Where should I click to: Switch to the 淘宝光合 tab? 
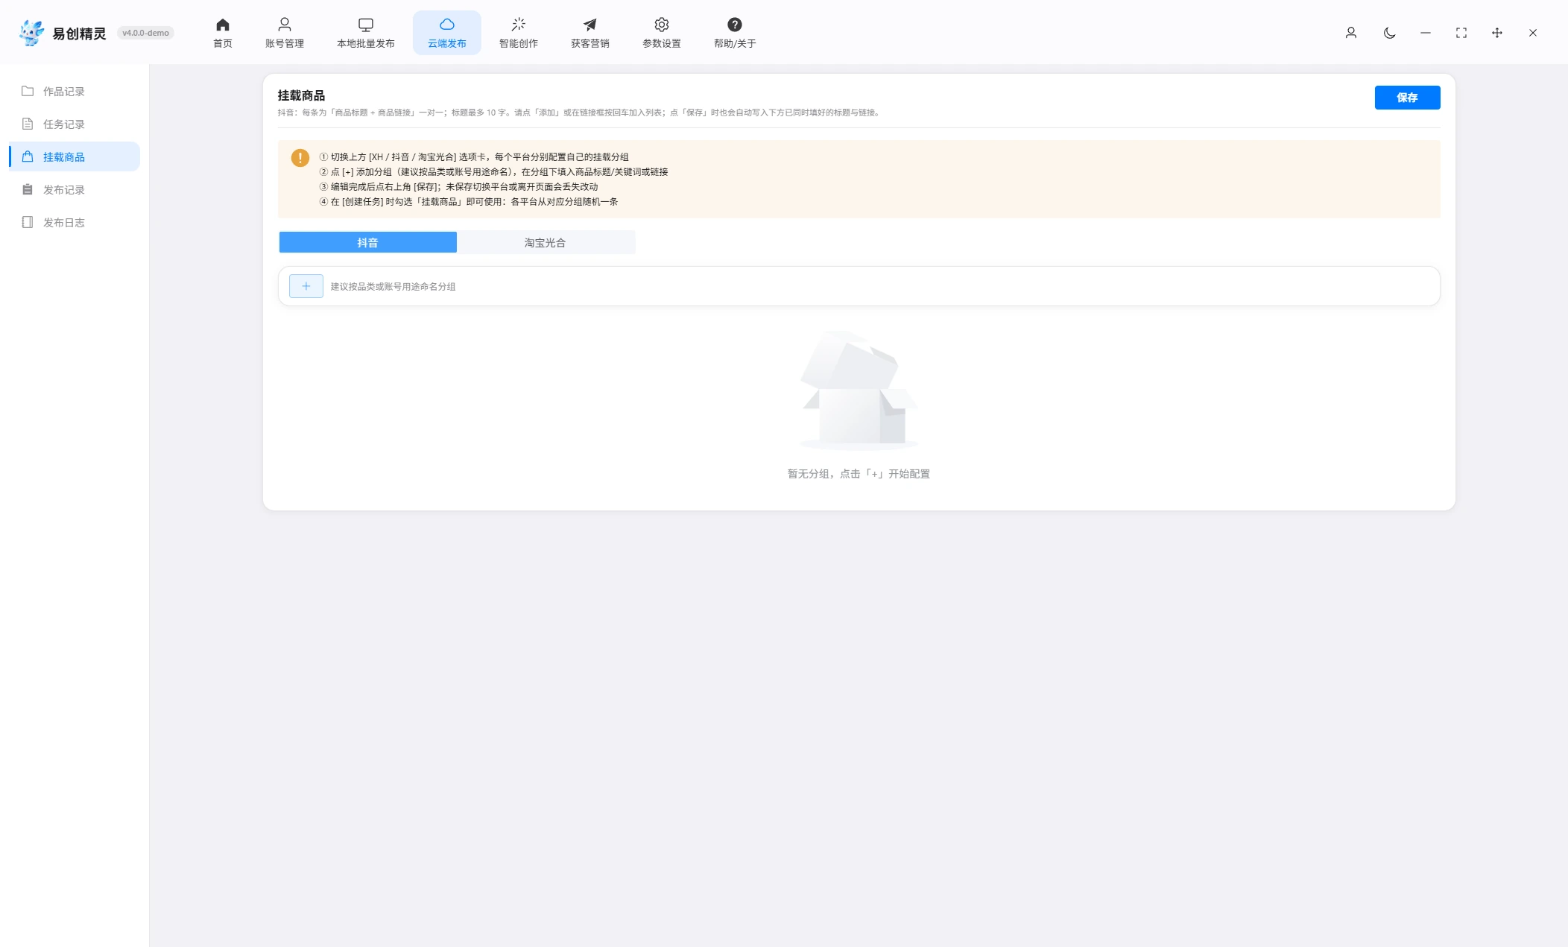pos(545,242)
